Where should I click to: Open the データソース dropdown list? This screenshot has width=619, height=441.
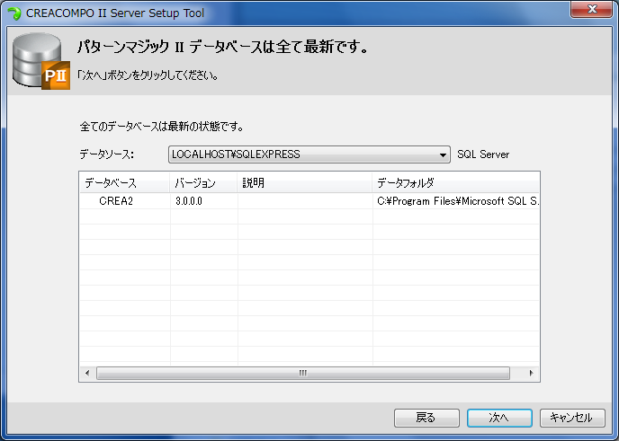click(443, 154)
